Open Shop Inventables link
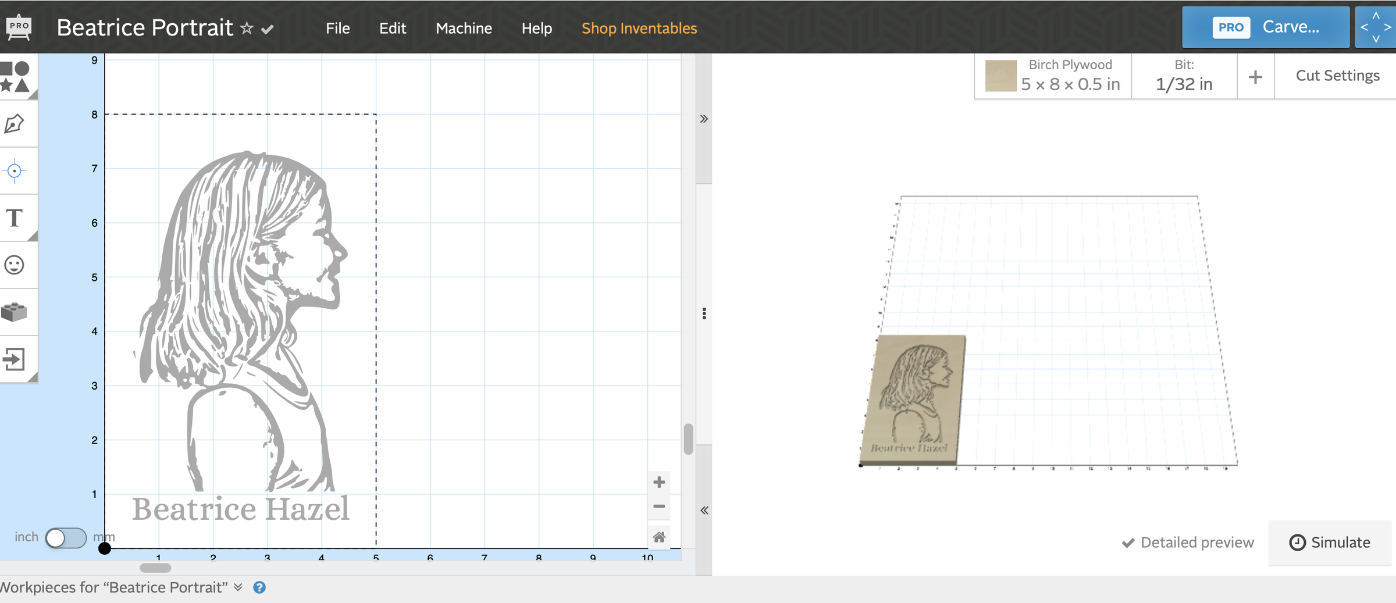1396x603 pixels. click(639, 28)
